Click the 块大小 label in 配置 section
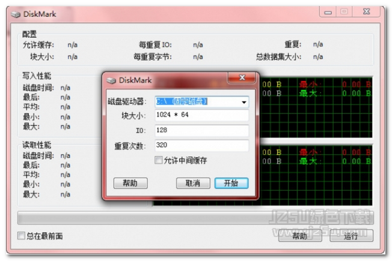Image resolution: width=392 pixels, height=261 pixels. (x=42, y=56)
